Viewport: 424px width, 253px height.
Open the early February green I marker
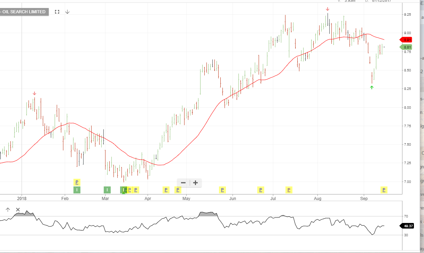pos(77,190)
